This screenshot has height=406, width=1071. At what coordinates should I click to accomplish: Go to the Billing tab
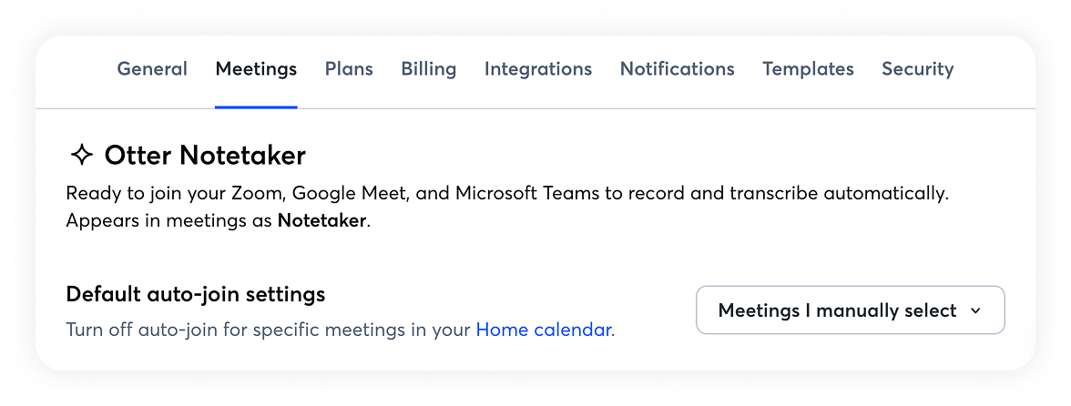pyautogui.click(x=429, y=69)
